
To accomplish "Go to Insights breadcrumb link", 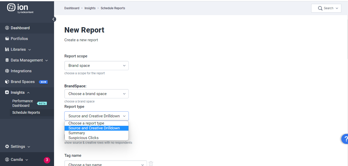I will [x=90, y=8].
